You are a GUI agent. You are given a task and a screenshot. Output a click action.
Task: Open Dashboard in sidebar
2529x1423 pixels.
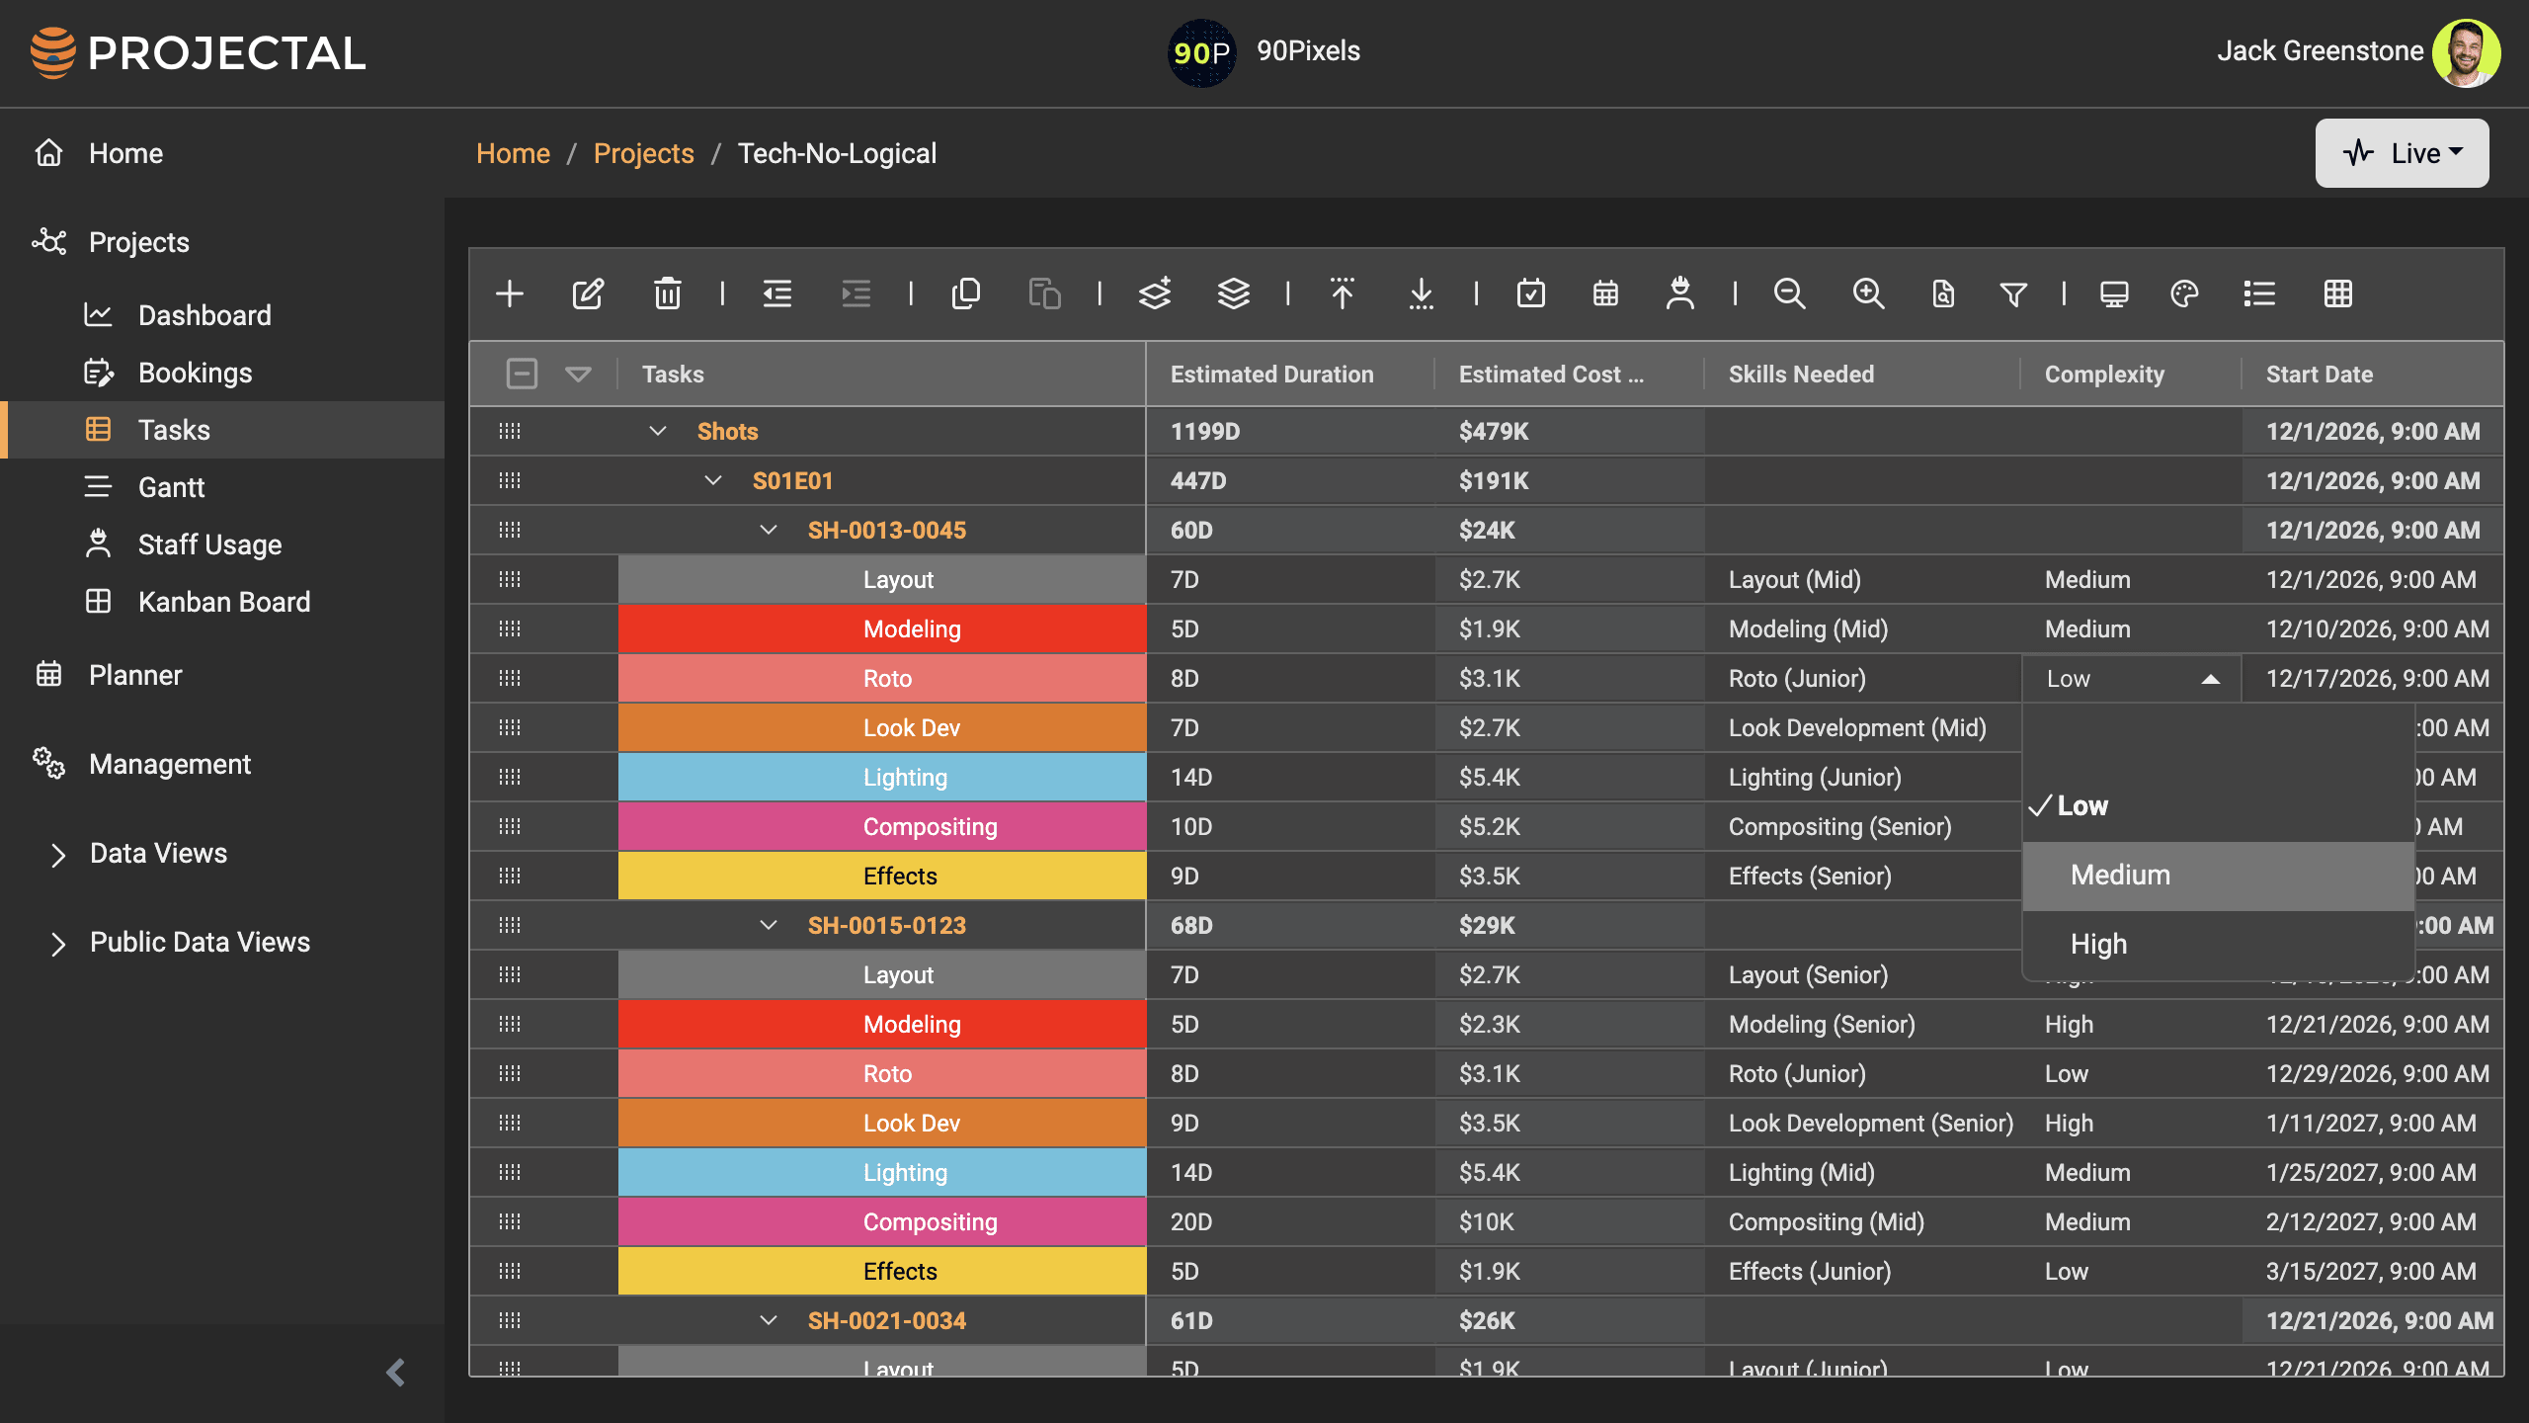pyautogui.click(x=204, y=315)
